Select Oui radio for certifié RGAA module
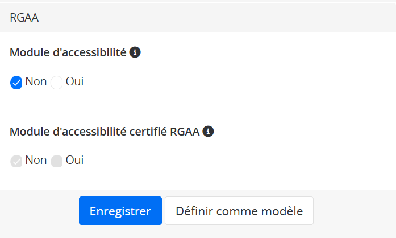This screenshot has height=238, width=396. (57, 161)
